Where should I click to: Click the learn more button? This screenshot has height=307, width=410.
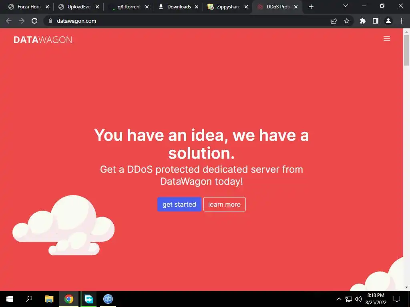[x=224, y=204]
